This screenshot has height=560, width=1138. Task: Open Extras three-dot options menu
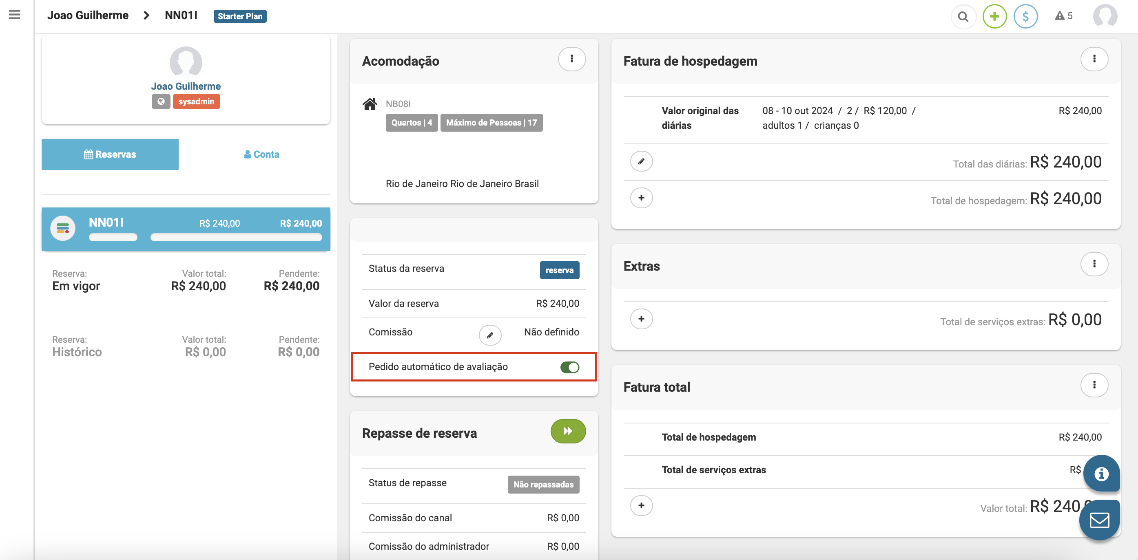(x=1094, y=264)
